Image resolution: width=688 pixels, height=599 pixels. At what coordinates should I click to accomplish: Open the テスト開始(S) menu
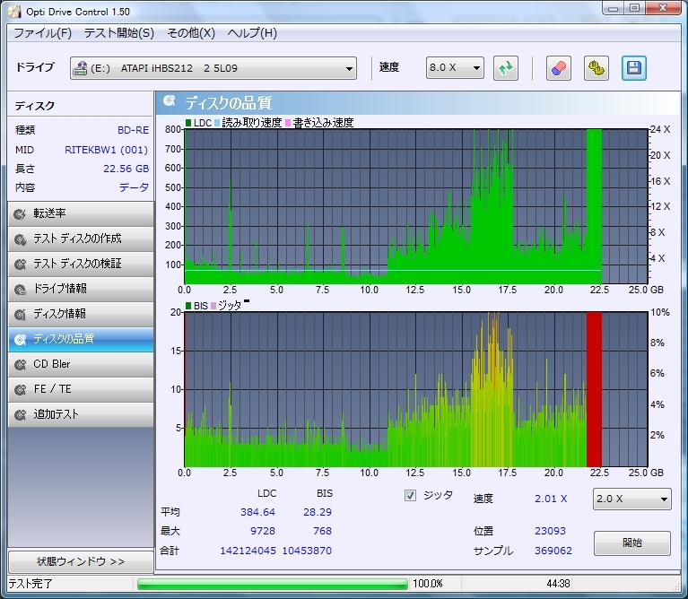point(118,33)
